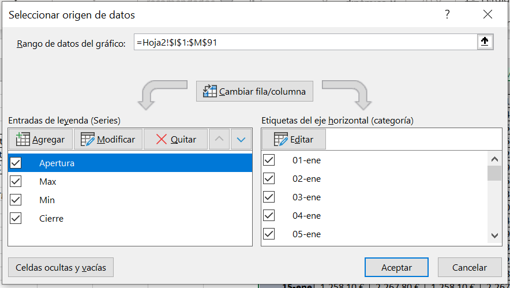Toggle the 03-ene category checkbox
The width and height of the screenshot is (510, 288).
269,197
